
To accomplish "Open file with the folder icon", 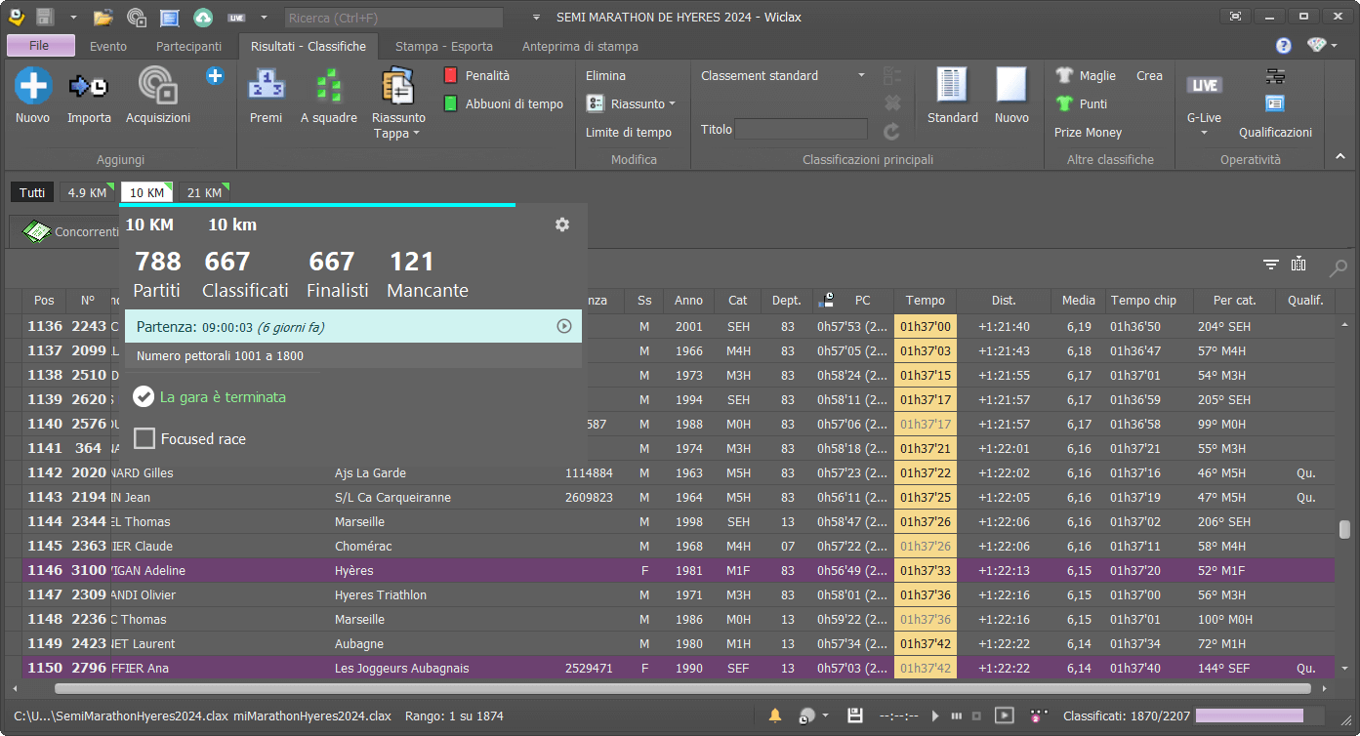I will tap(103, 18).
